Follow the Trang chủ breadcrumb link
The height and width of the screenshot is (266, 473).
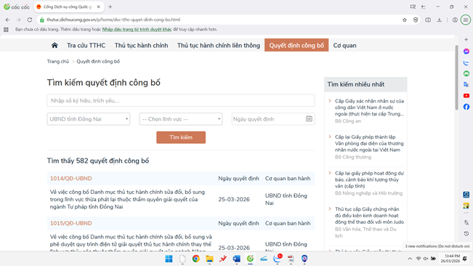[58, 61]
